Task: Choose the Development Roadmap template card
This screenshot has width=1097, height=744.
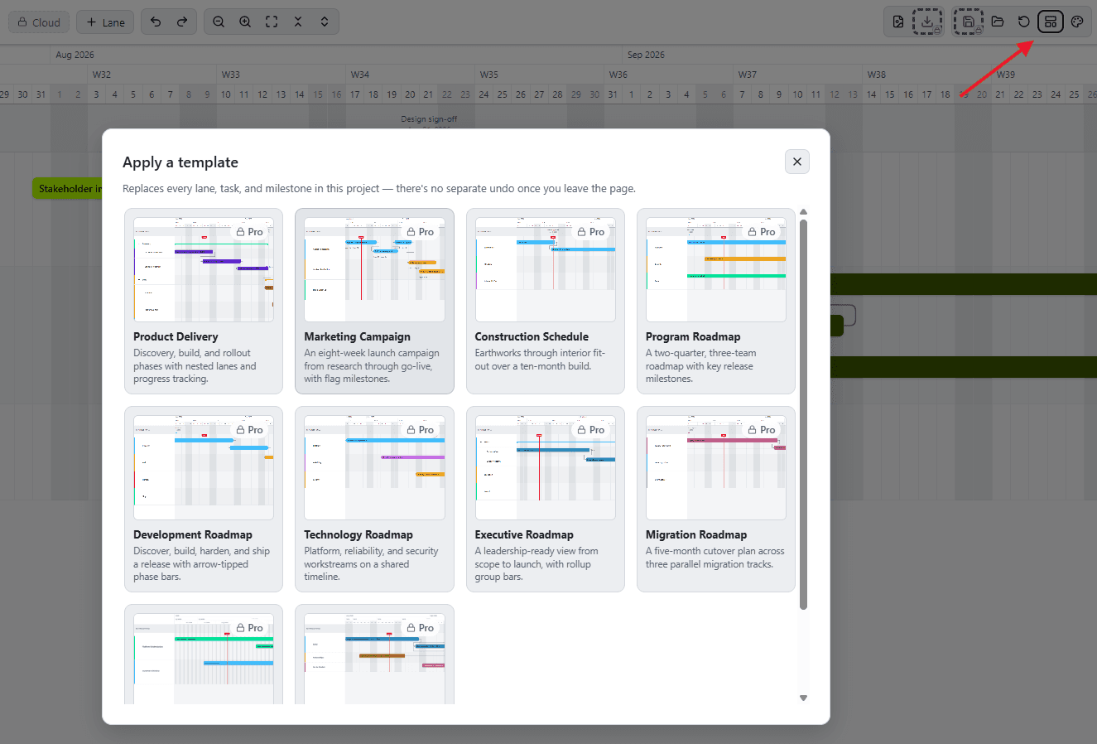Action: coord(204,499)
